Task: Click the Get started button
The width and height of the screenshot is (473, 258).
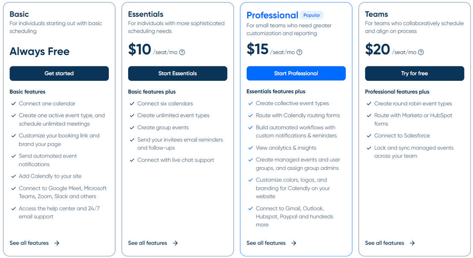Action: point(59,73)
